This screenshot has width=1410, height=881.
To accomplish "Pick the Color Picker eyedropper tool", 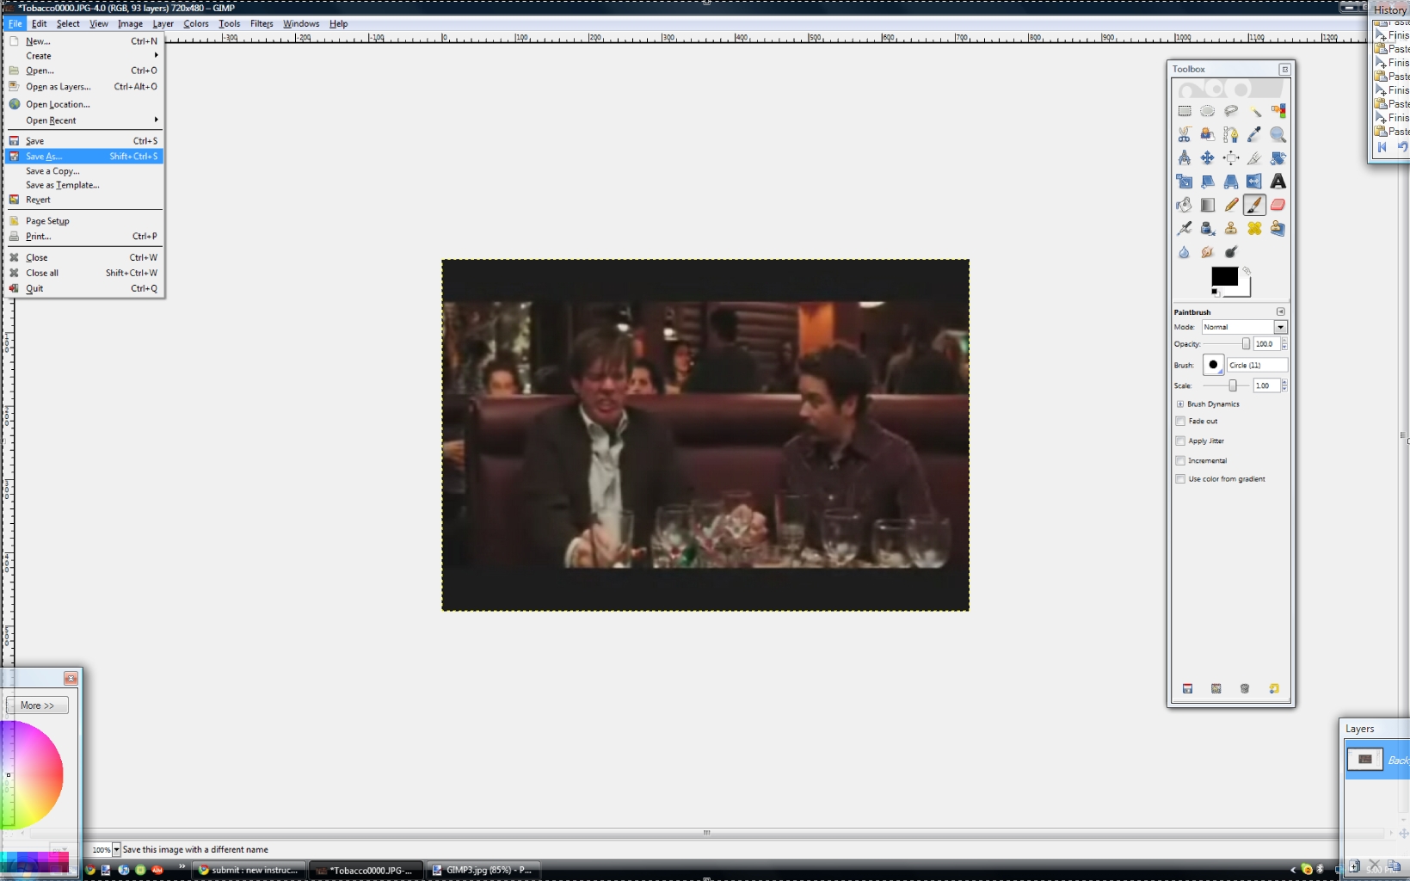I will pos(1254,134).
